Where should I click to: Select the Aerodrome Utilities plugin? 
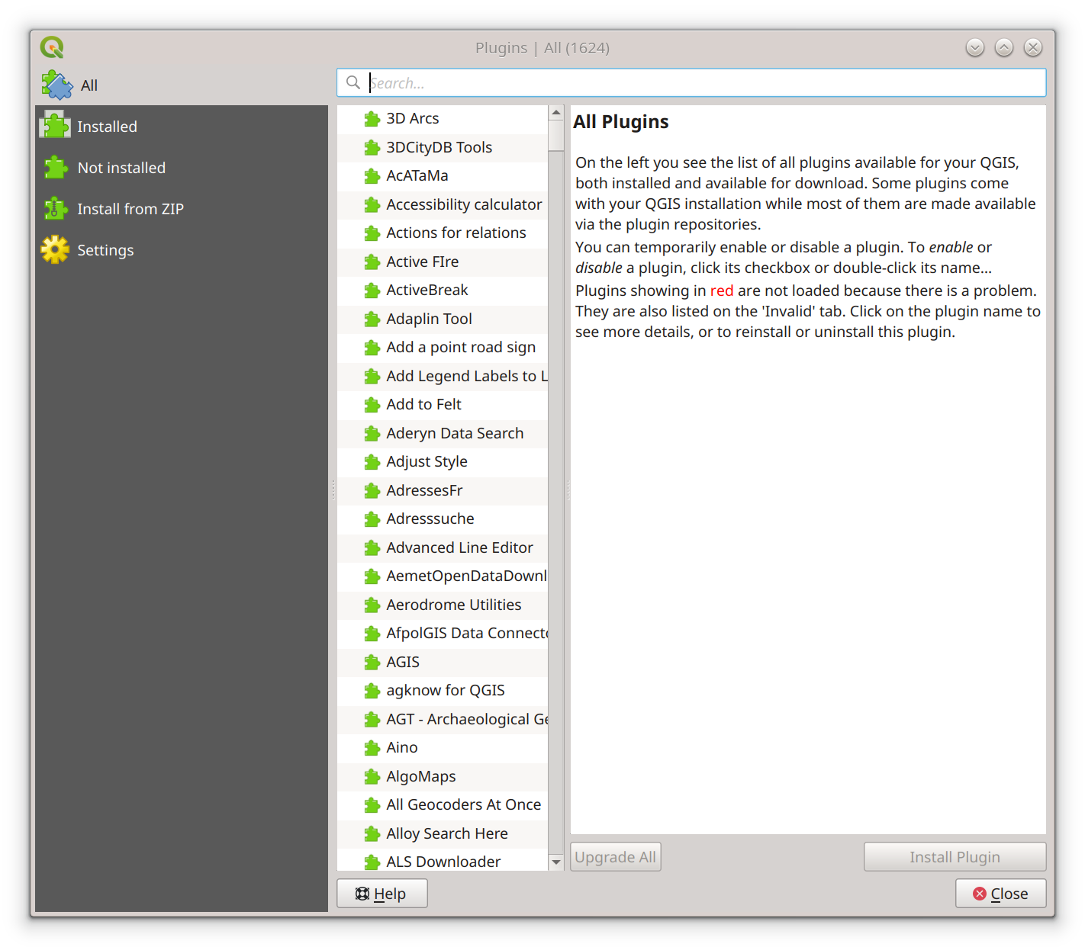pyautogui.click(x=443, y=605)
